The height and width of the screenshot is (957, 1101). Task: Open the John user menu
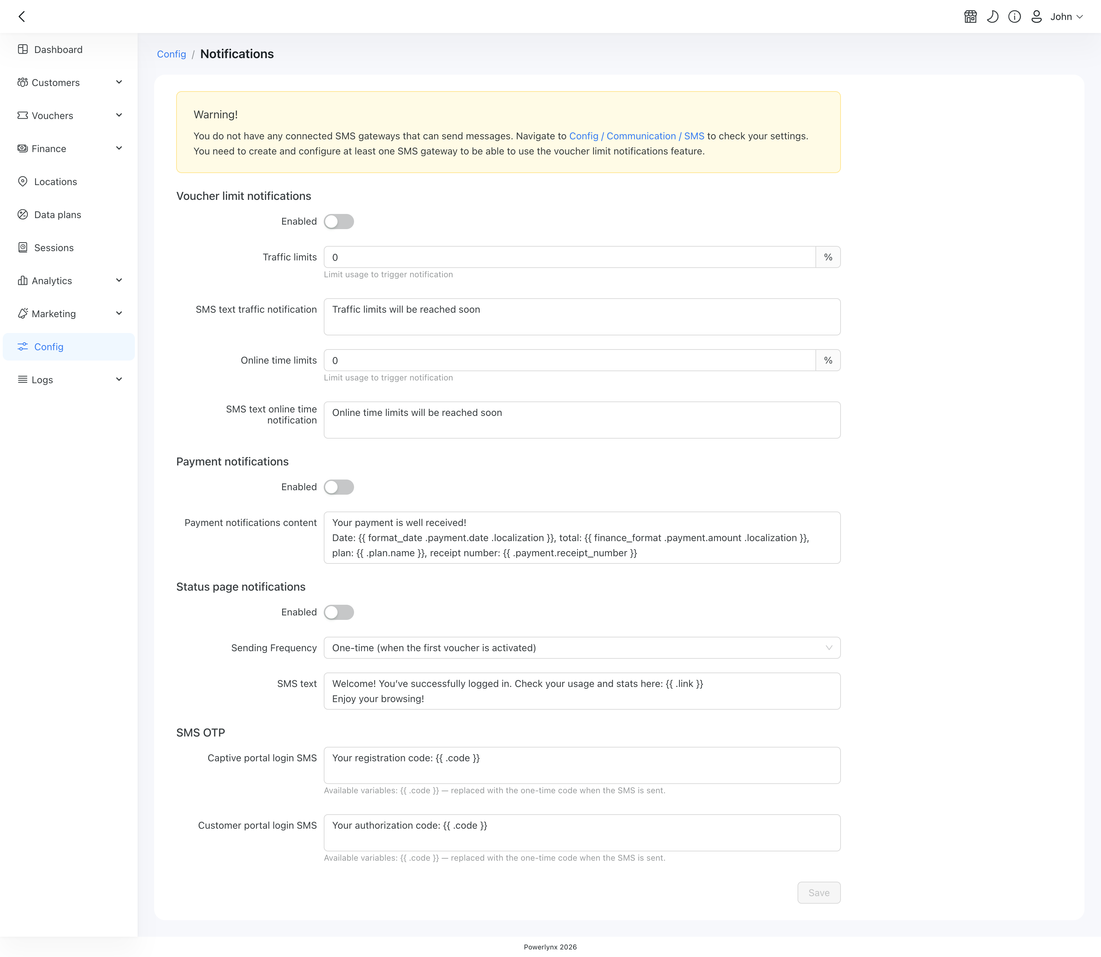[1066, 17]
